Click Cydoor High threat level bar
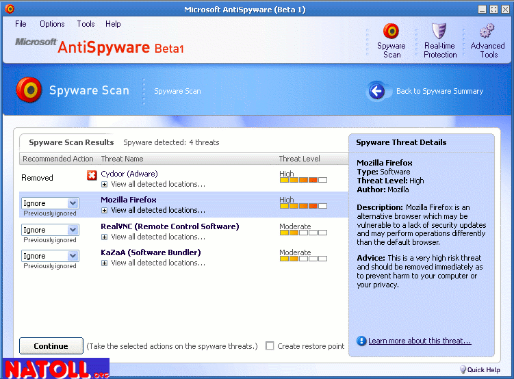 (x=303, y=180)
